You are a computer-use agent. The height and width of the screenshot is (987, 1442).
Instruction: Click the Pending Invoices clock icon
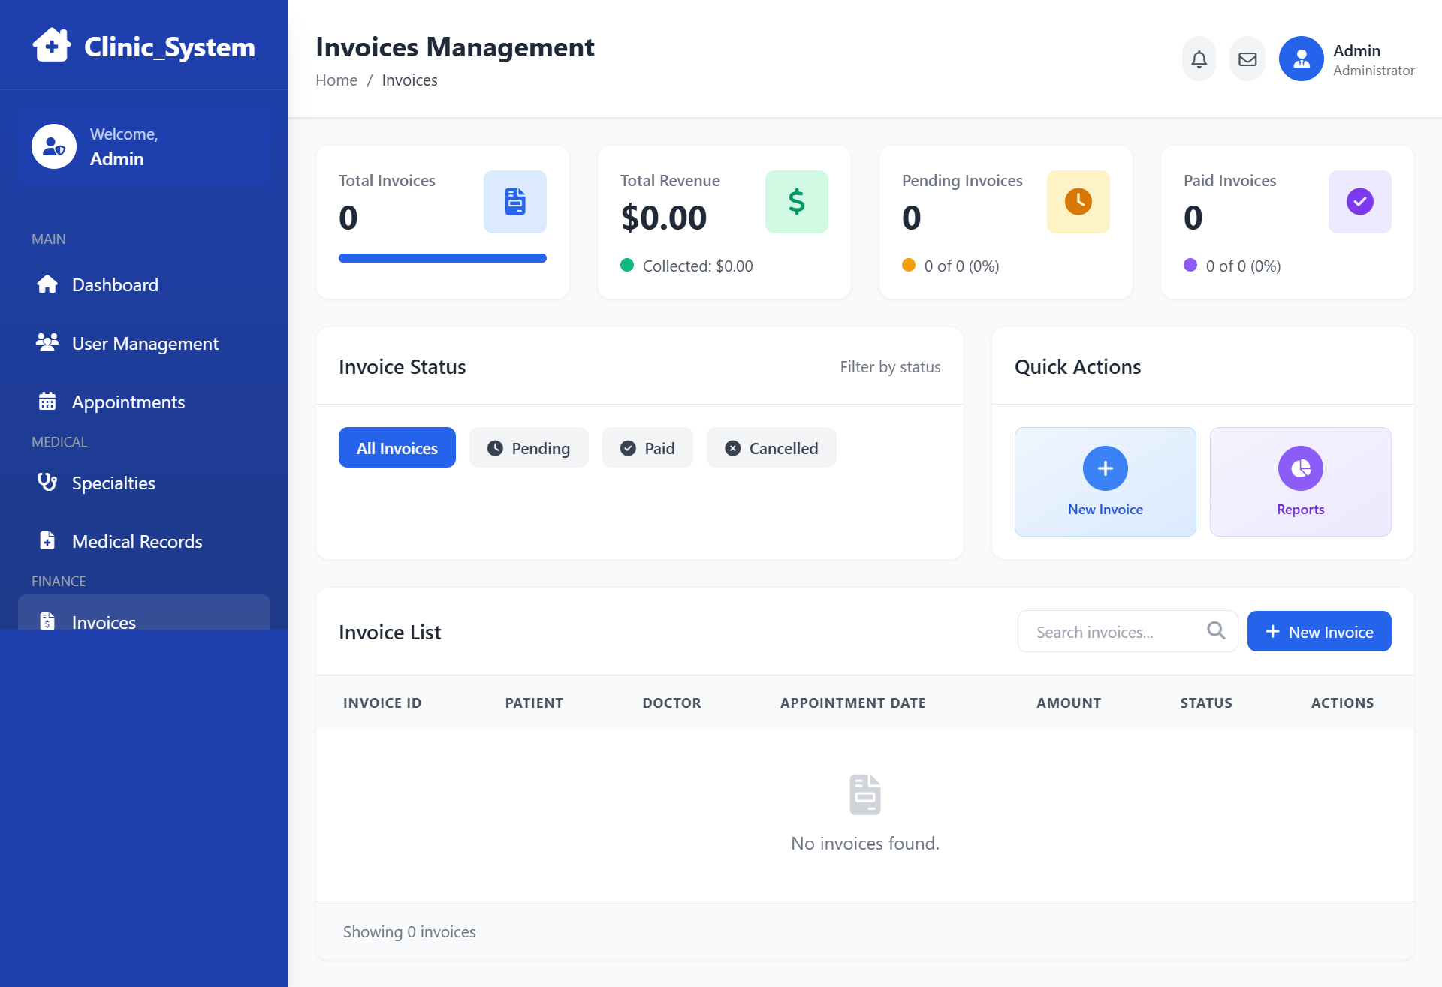click(1078, 202)
